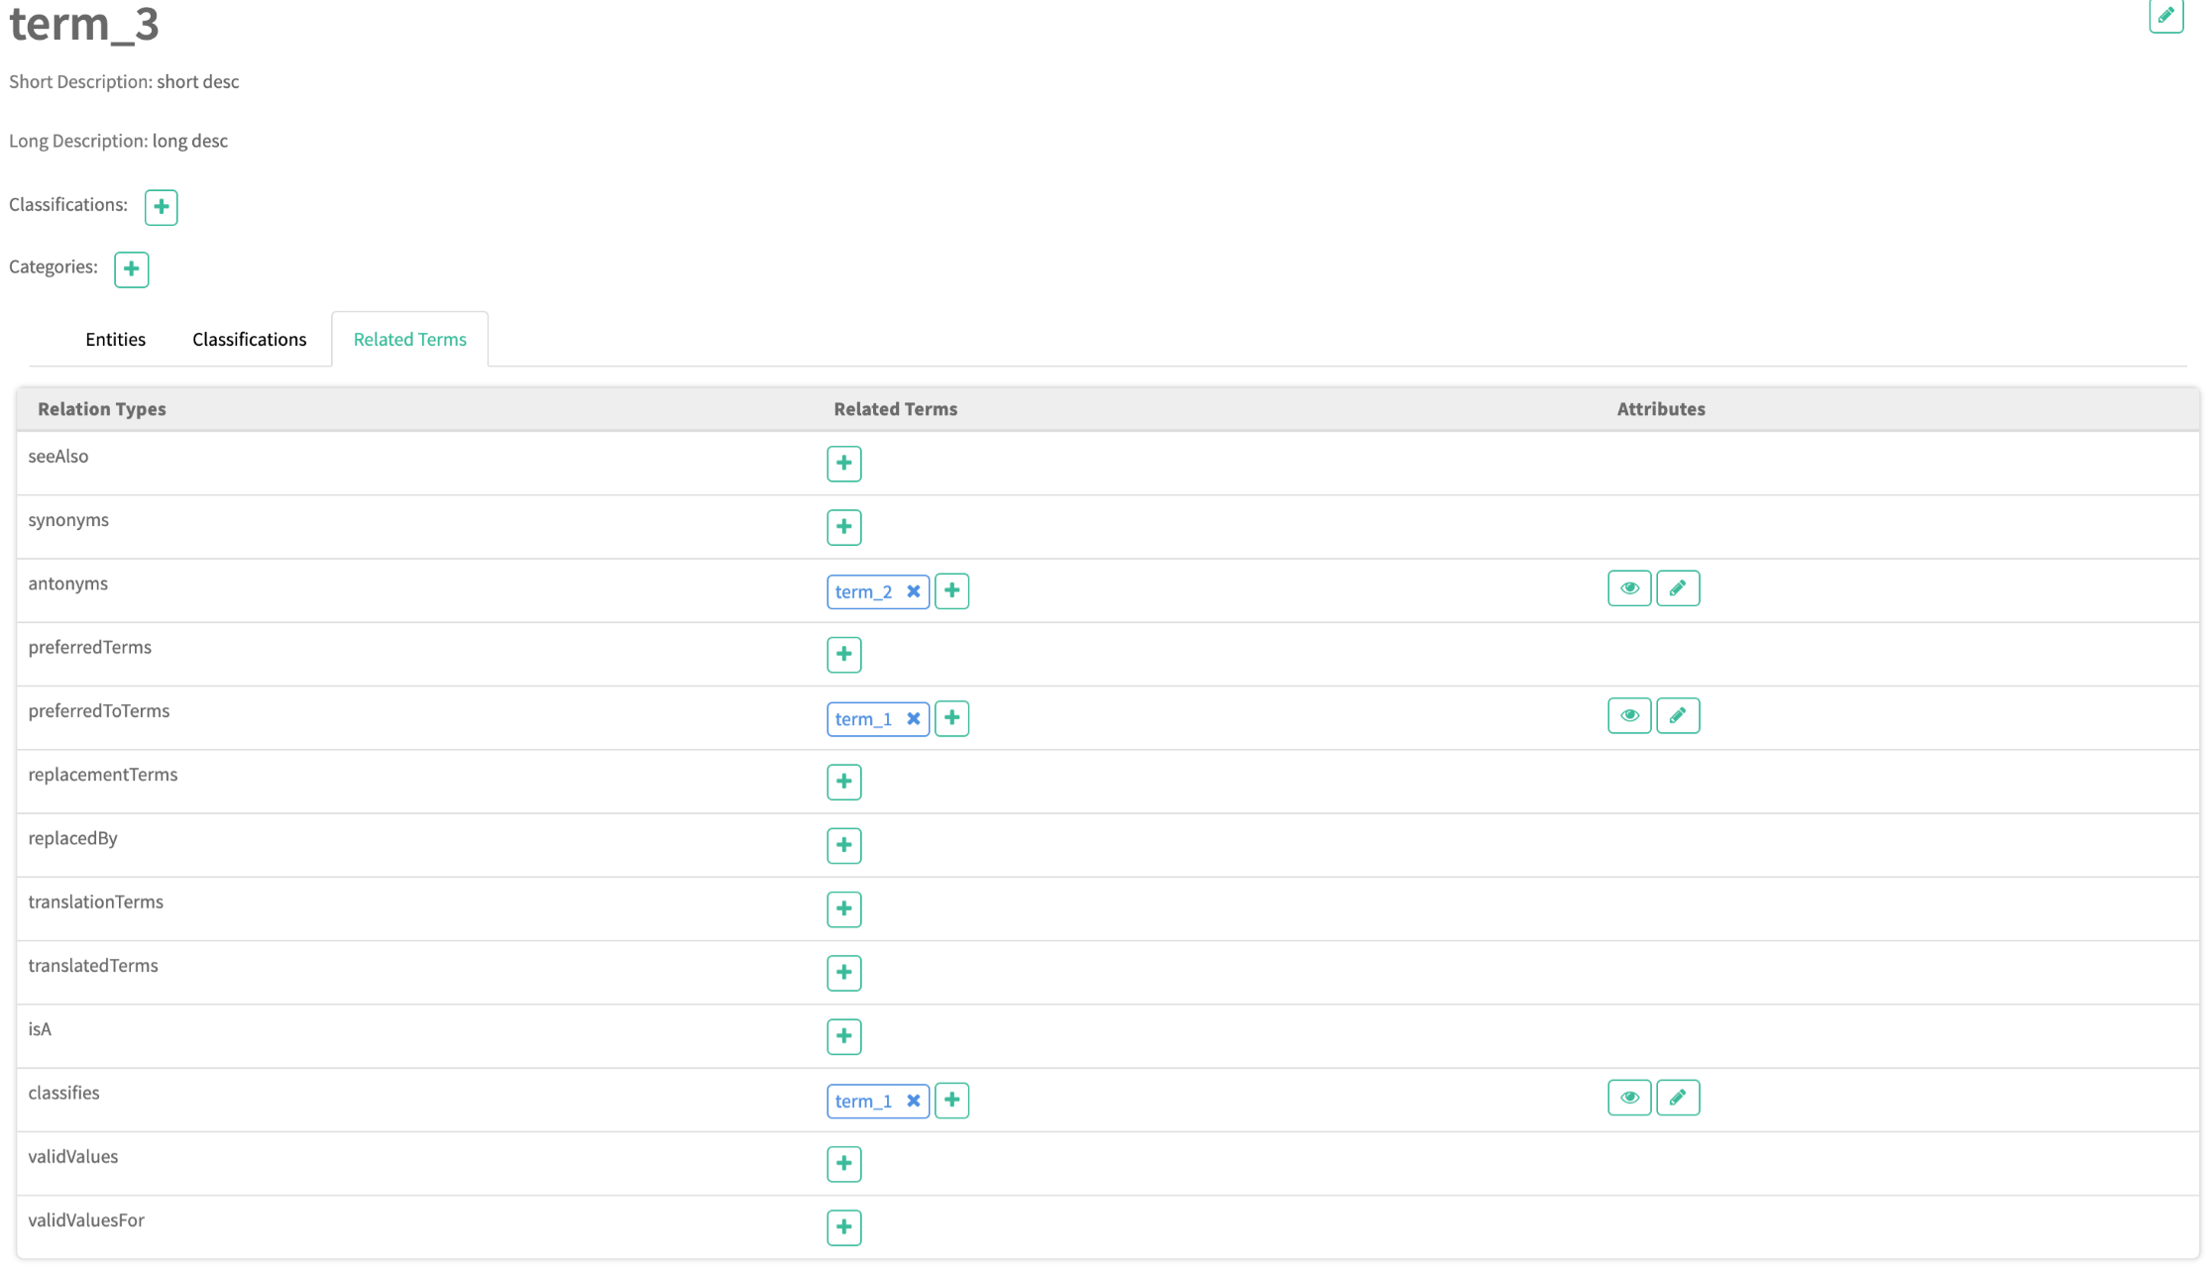Screen dimensions: 2210x1266
Task: View attributes of the classifies relation
Action: click(1628, 1098)
